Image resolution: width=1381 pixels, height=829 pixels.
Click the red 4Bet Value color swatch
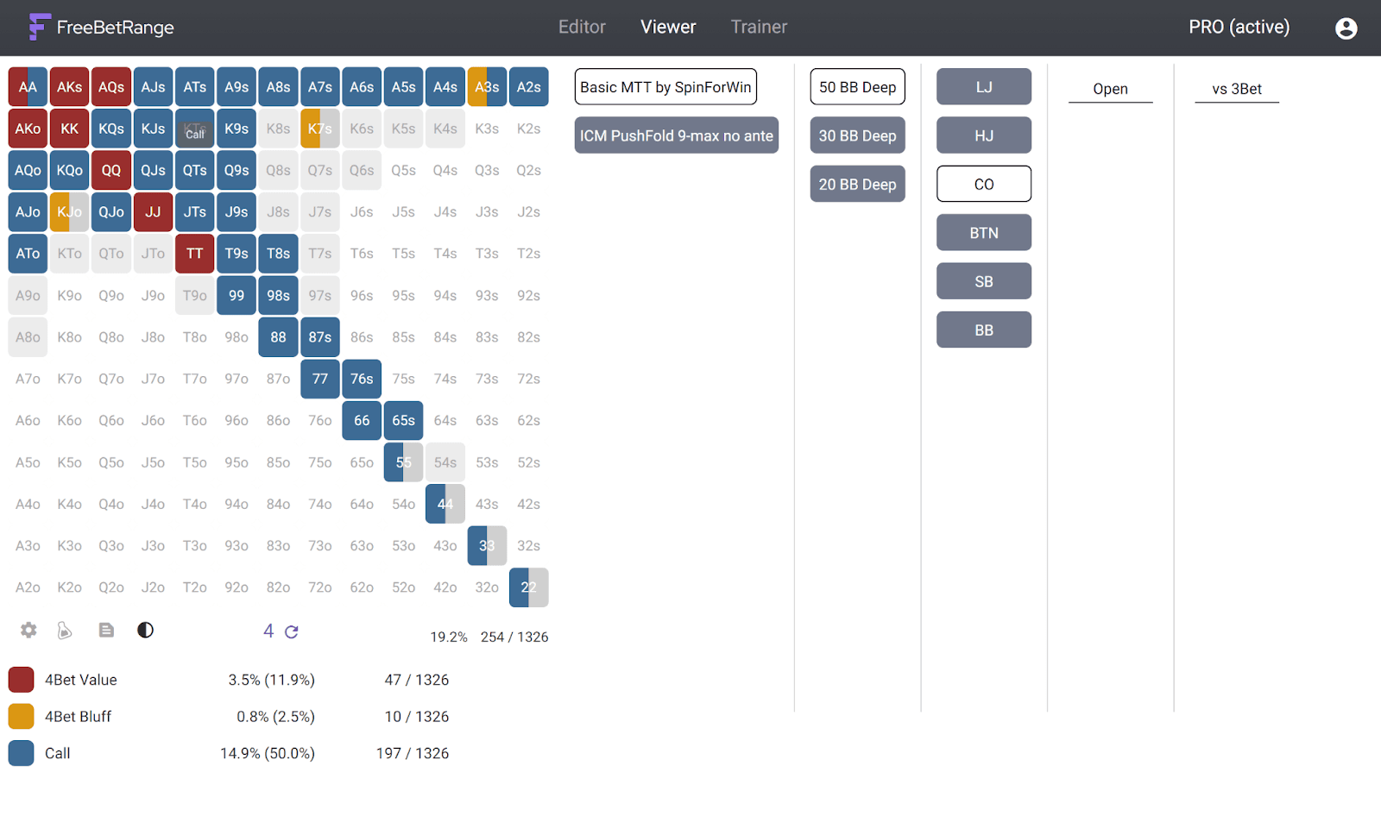pyautogui.click(x=21, y=680)
